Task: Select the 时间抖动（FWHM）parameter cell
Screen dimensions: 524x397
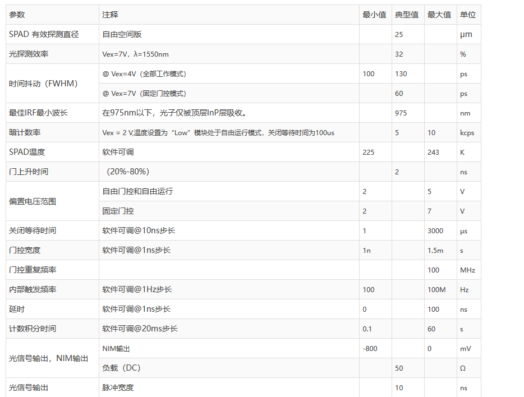Action: point(43,84)
